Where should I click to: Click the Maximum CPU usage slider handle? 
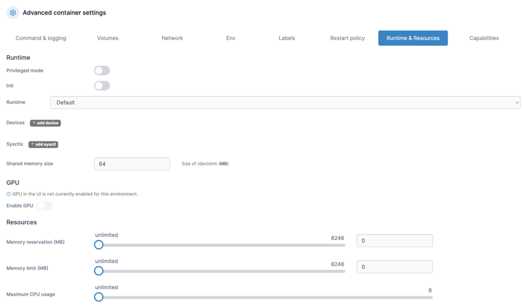pos(98,296)
